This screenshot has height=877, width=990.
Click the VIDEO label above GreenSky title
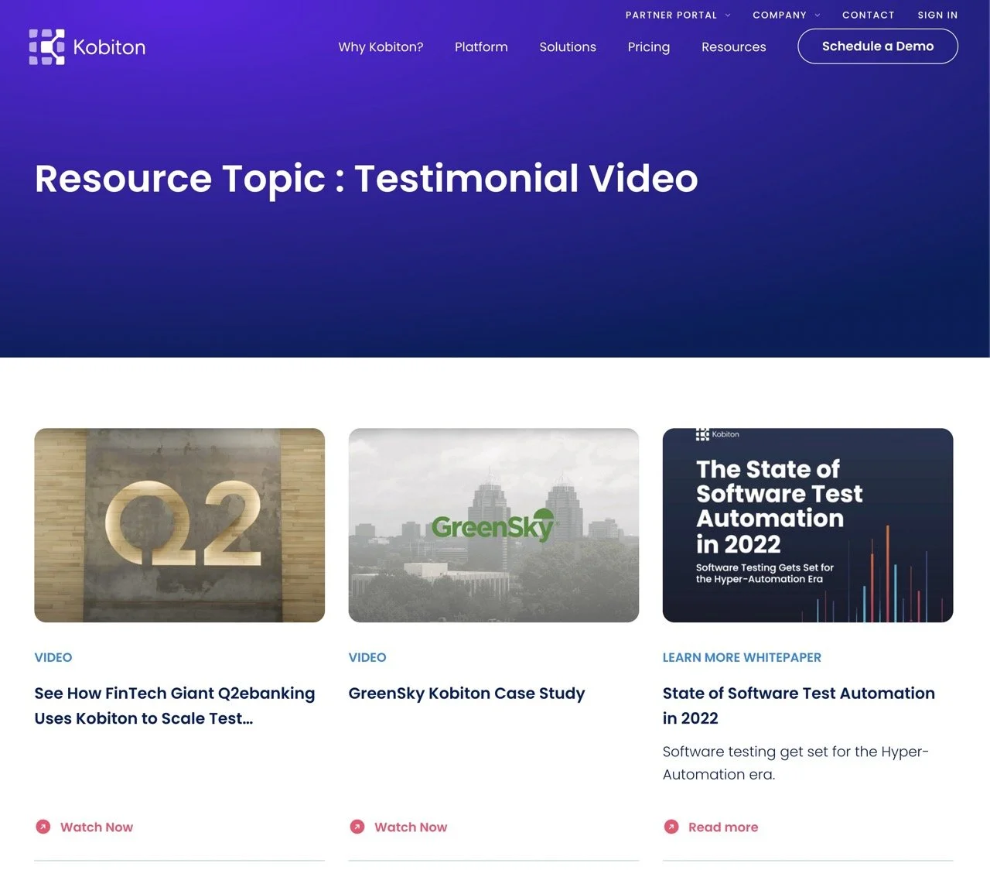click(367, 657)
